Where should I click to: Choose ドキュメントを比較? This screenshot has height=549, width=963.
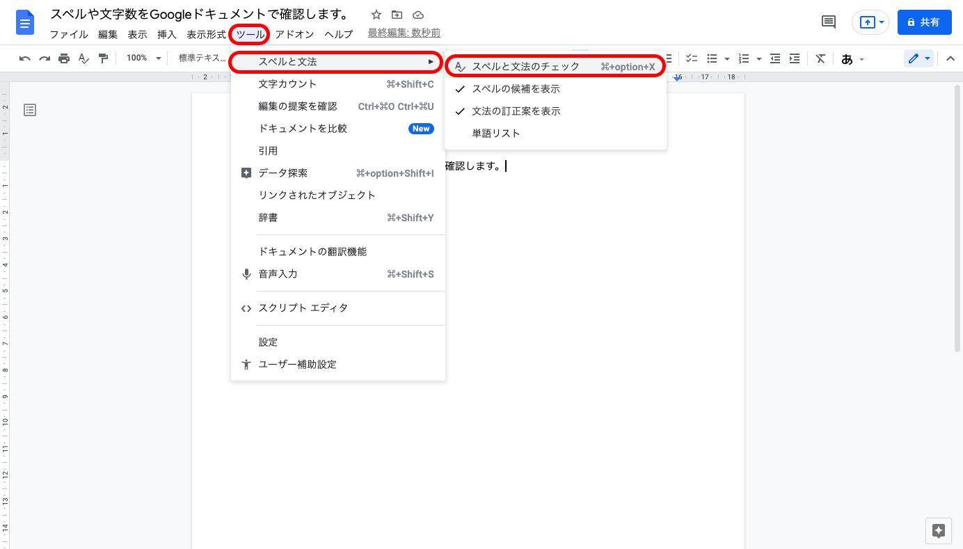[x=337, y=129]
